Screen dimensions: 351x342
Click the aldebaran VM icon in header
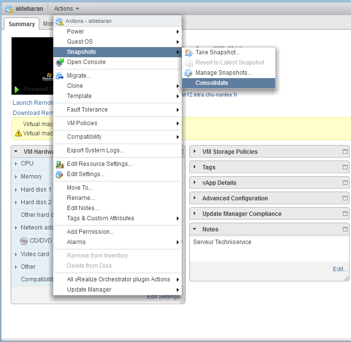9,9
